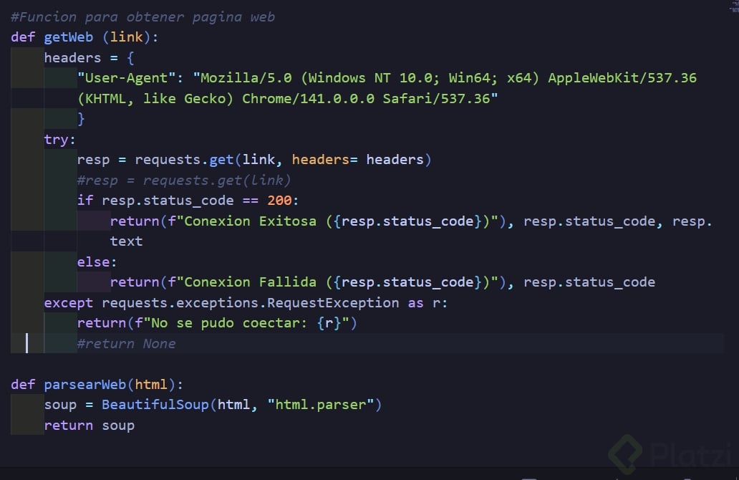Click 'AppleWebKit/537.36' in the string
The width and height of the screenshot is (739, 480).
coord(622,78)
